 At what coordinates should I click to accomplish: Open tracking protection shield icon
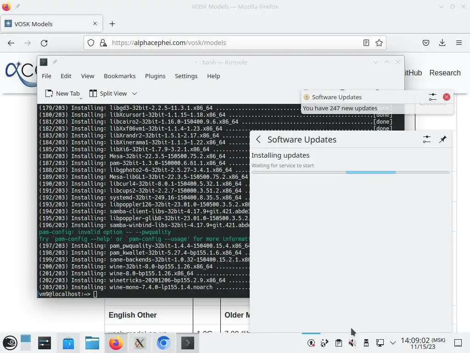point(91,43)
